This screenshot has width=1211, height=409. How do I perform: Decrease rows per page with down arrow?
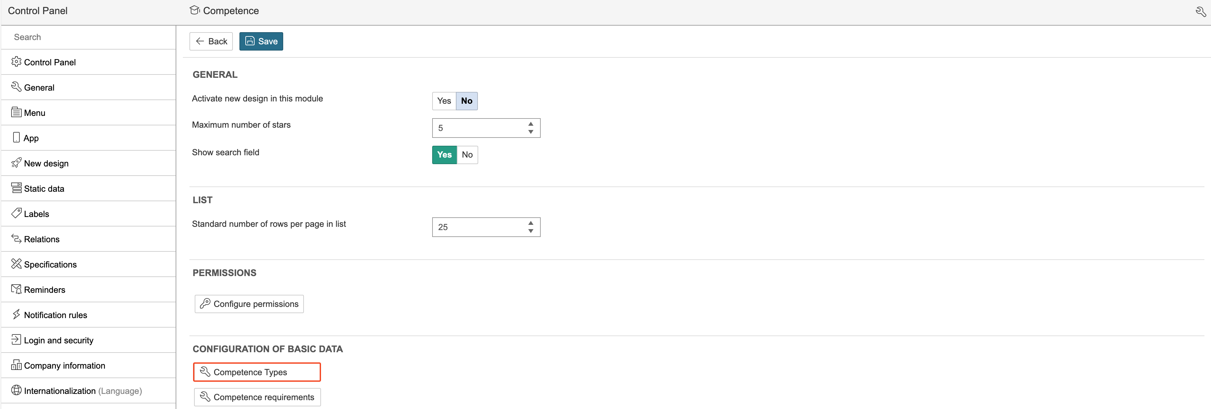[x=530, y=231]
